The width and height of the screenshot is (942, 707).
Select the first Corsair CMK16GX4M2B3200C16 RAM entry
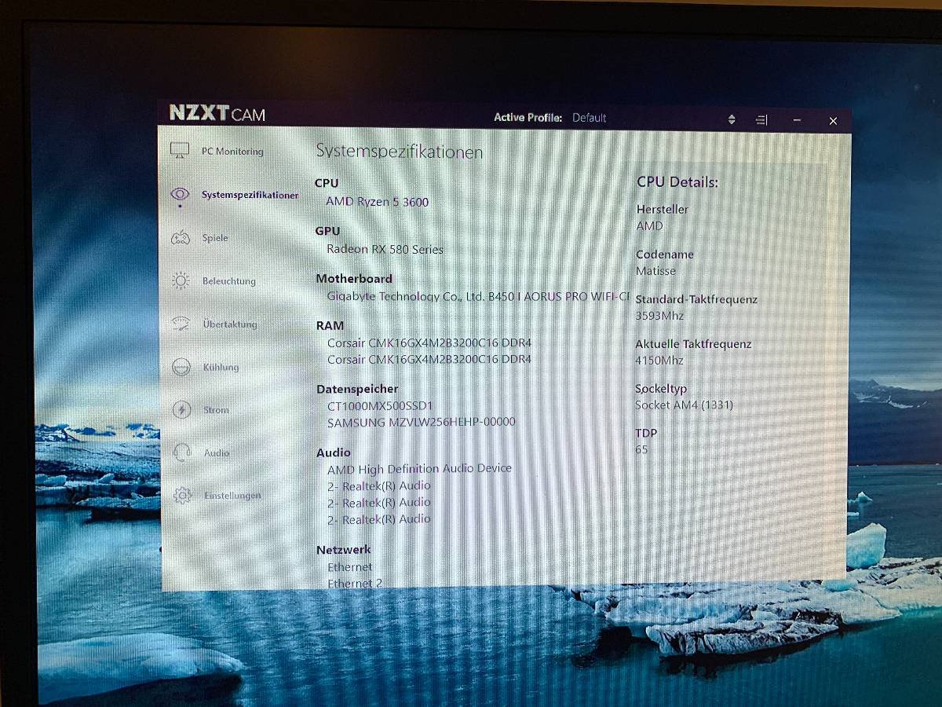click(429, 343)
